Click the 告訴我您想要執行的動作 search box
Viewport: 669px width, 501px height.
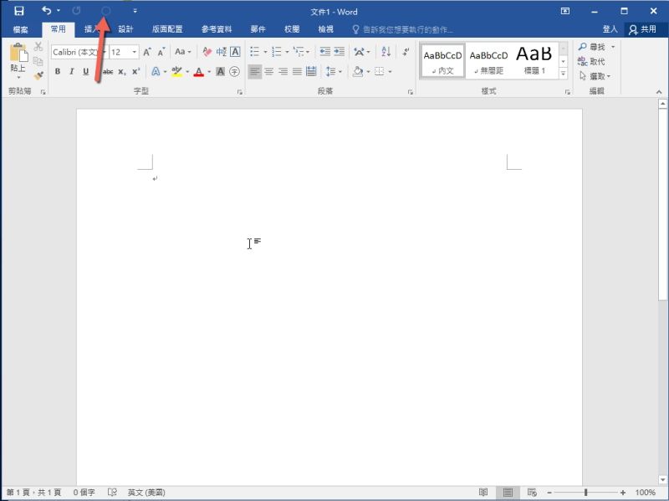(410, 29)
